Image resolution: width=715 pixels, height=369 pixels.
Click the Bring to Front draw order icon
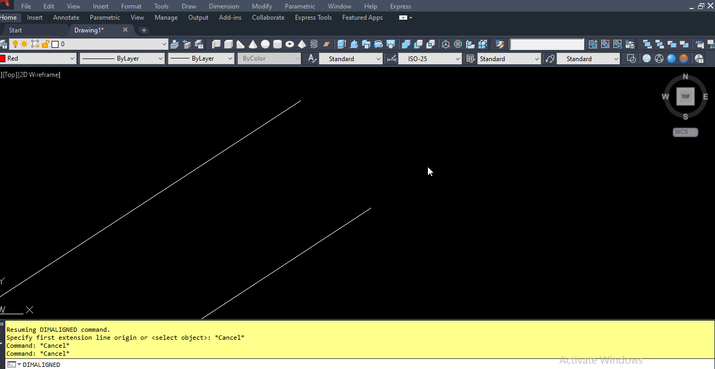tap(647, 44)
